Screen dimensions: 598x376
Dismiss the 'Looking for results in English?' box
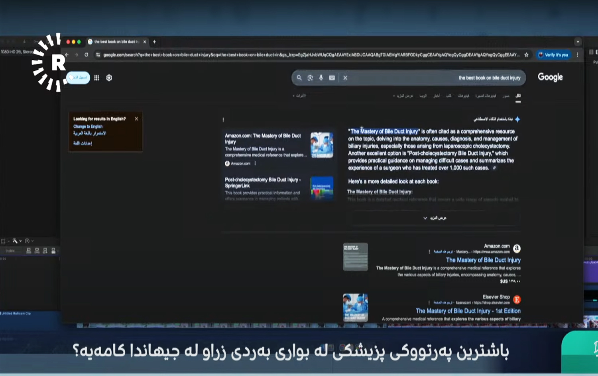click(x=136, y=119)
